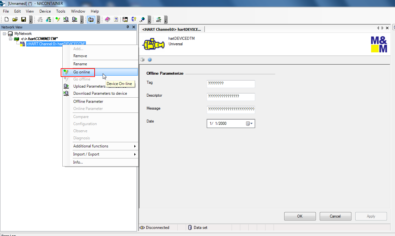Click the certificate window toolbar icon
The image size is (395, 236).
[125, 19]
